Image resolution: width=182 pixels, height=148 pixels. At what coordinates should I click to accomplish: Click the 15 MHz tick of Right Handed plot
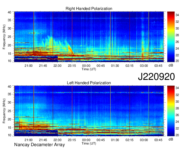[9, 54]
